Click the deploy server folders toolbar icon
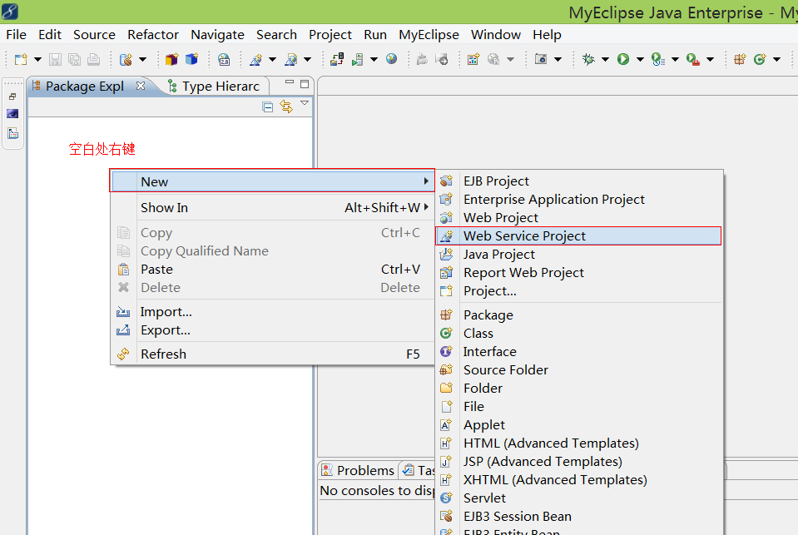The height and width of the screenshot is (535, 798). point(337,60)
